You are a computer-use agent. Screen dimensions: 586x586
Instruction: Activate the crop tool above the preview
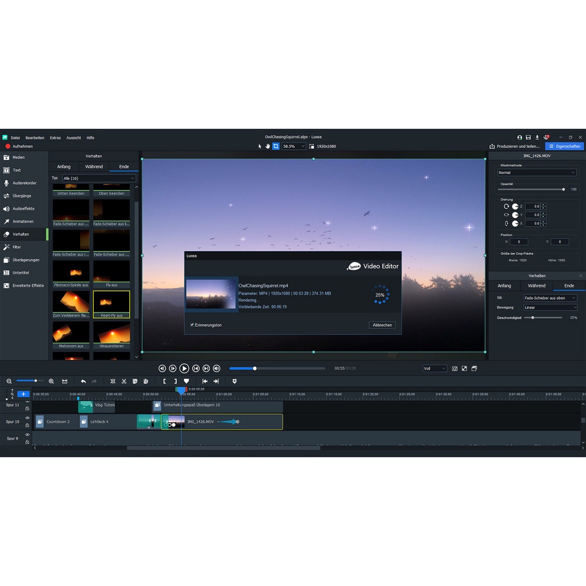coord(276,146)
